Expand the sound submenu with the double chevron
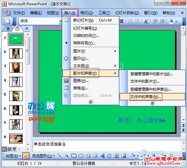Image resolution: width=187 pixels, height=168 pixels. 152,103
